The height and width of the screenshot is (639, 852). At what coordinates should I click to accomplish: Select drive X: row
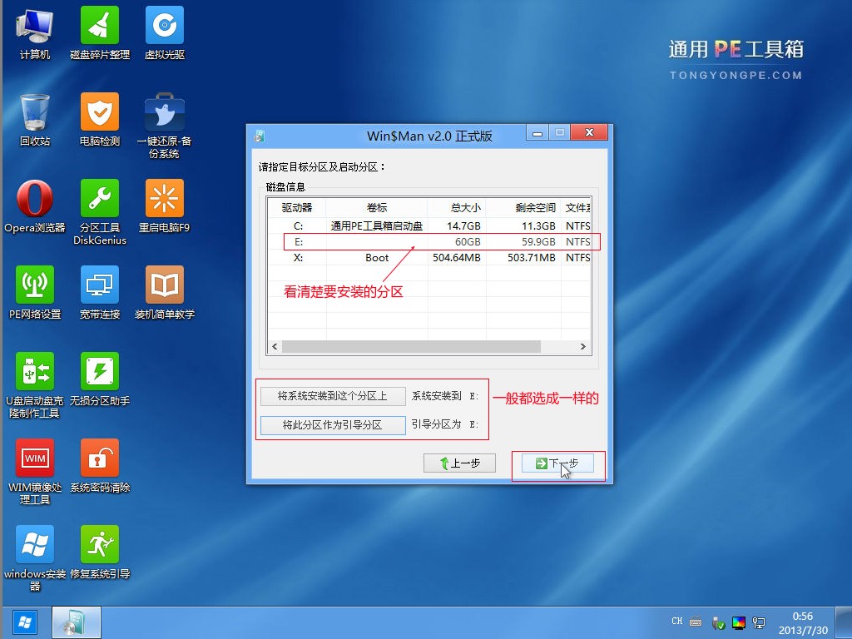click(x=429, y=258)
